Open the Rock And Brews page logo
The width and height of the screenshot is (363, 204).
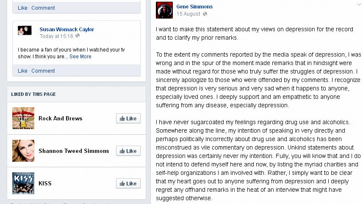point(23,118)
